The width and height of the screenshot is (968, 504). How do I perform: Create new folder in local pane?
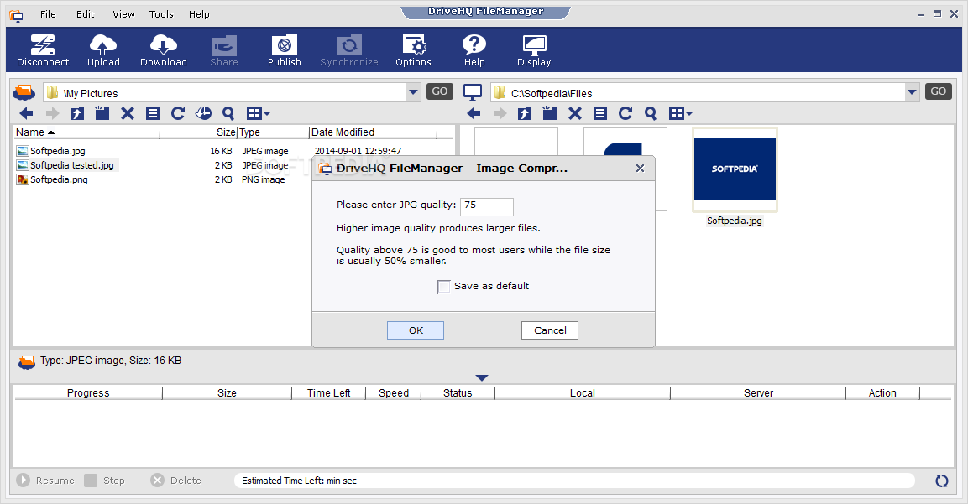tap(549, 113)
